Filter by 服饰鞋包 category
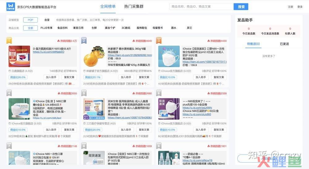309x169 pixels. pos(142,28)
